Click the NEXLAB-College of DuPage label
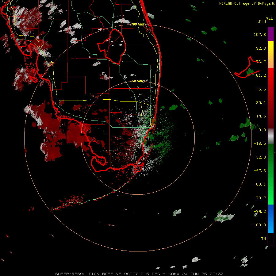Screen dimensions: 276x276 tap(247, 3)
